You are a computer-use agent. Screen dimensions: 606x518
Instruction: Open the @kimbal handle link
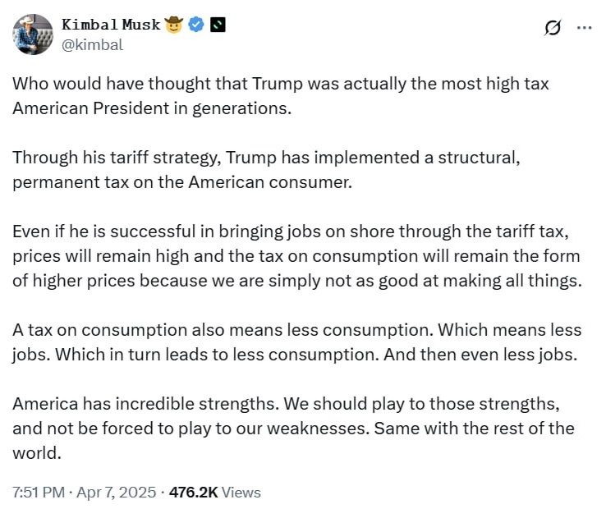[x=92, y=45]
